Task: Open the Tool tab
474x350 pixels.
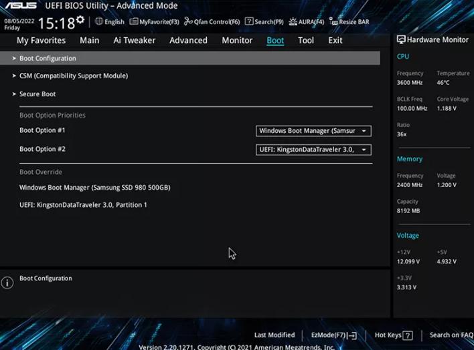Action: click(306, 41)
